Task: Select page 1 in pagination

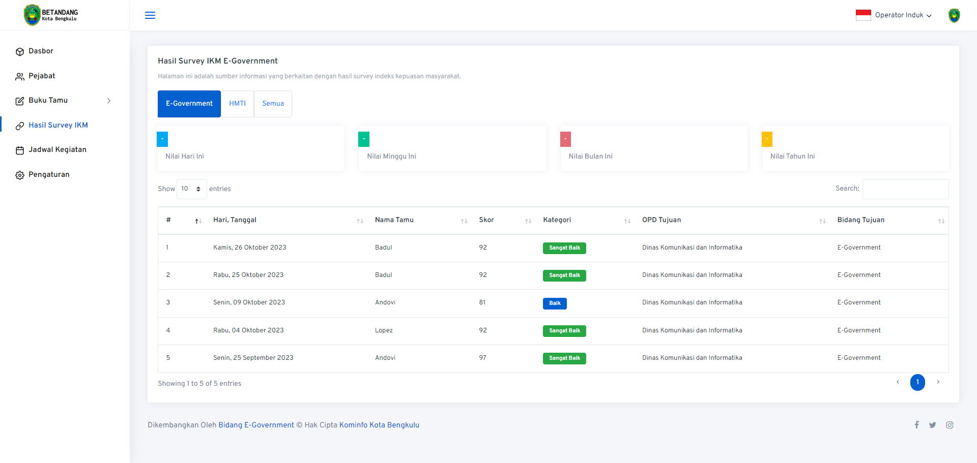Action: (x=917, y=382)
